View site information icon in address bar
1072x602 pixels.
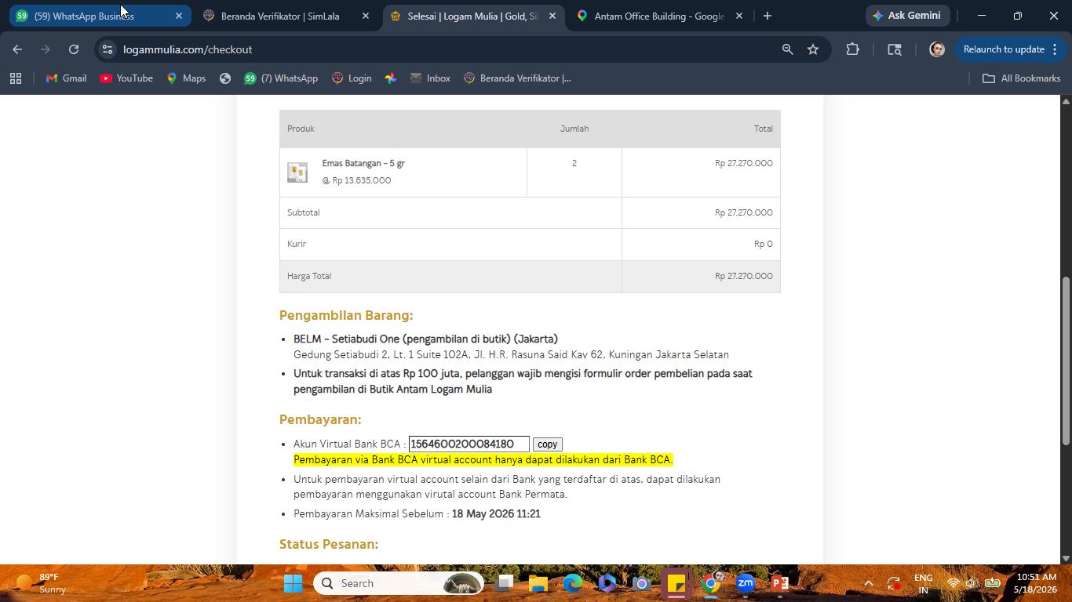(x=108, y=49)
